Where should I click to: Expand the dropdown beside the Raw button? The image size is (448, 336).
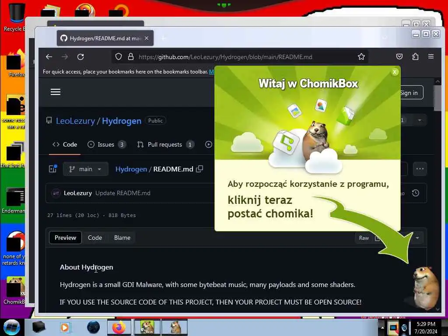click(417, 238)
